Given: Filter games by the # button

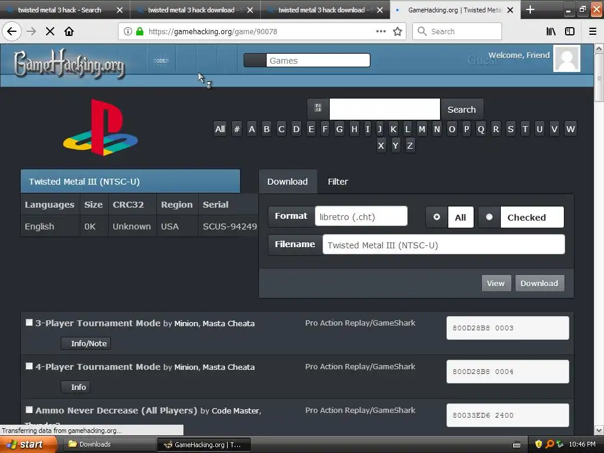Looking at the screenshot, I should pos(237,129).
